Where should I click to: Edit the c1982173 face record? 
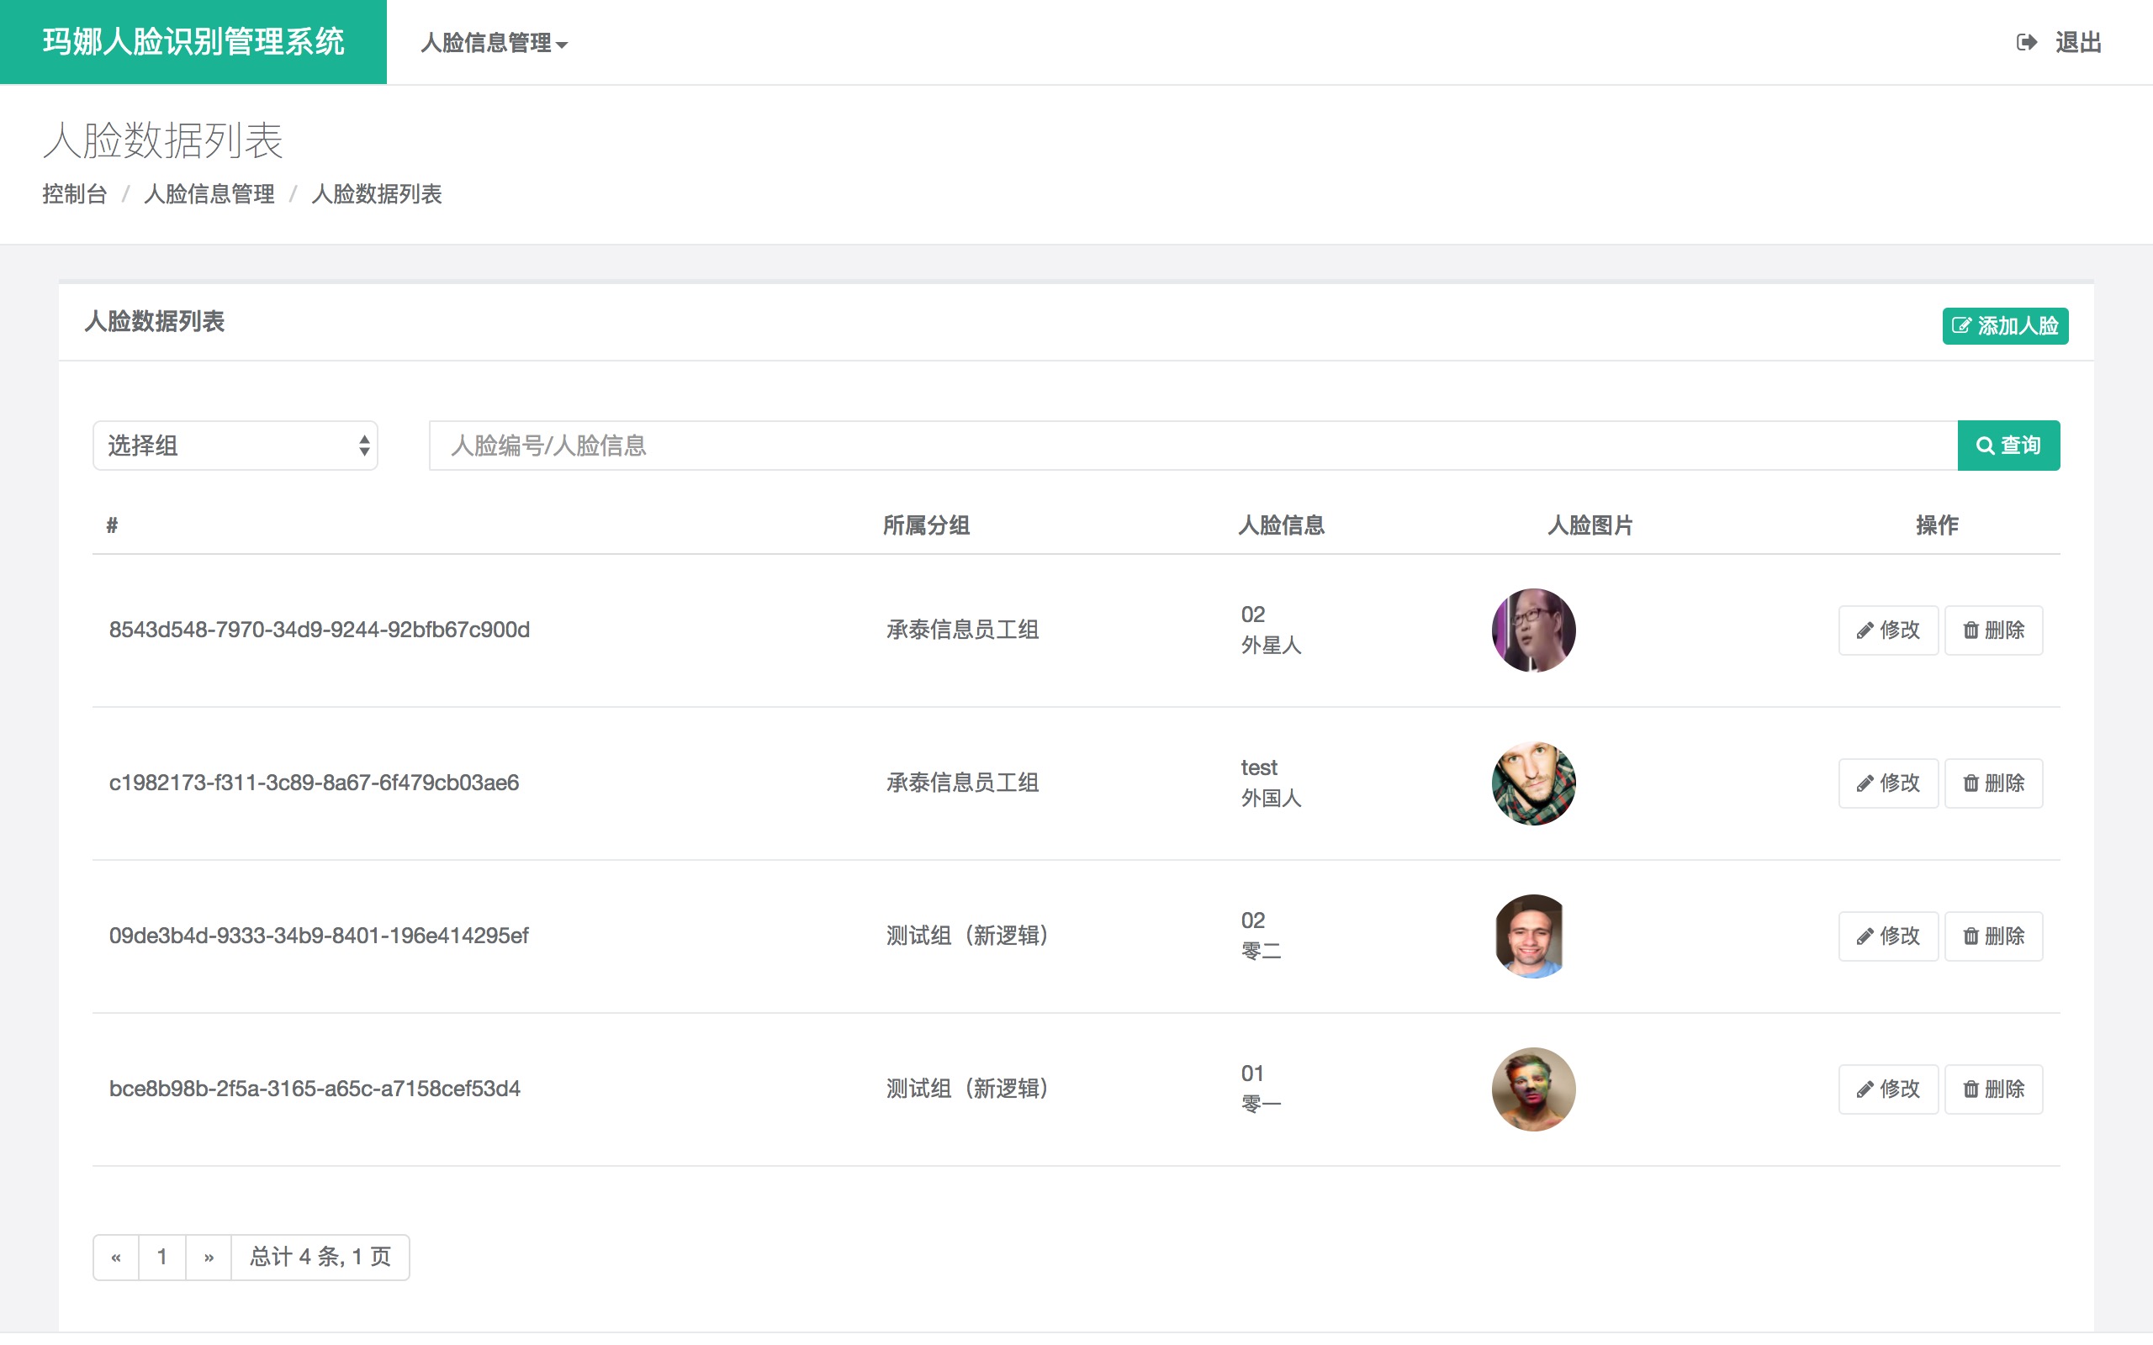pyautogui.click(x=1887, y=783)
